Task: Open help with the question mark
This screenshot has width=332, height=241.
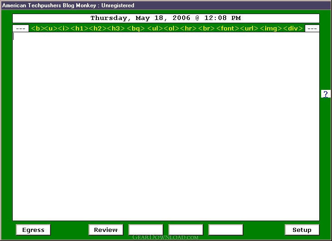Action: click(x=326, y=94)
